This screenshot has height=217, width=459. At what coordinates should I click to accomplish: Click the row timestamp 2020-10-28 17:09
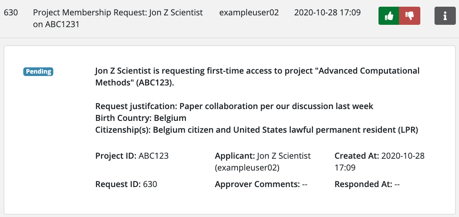(x=327, y=13)
